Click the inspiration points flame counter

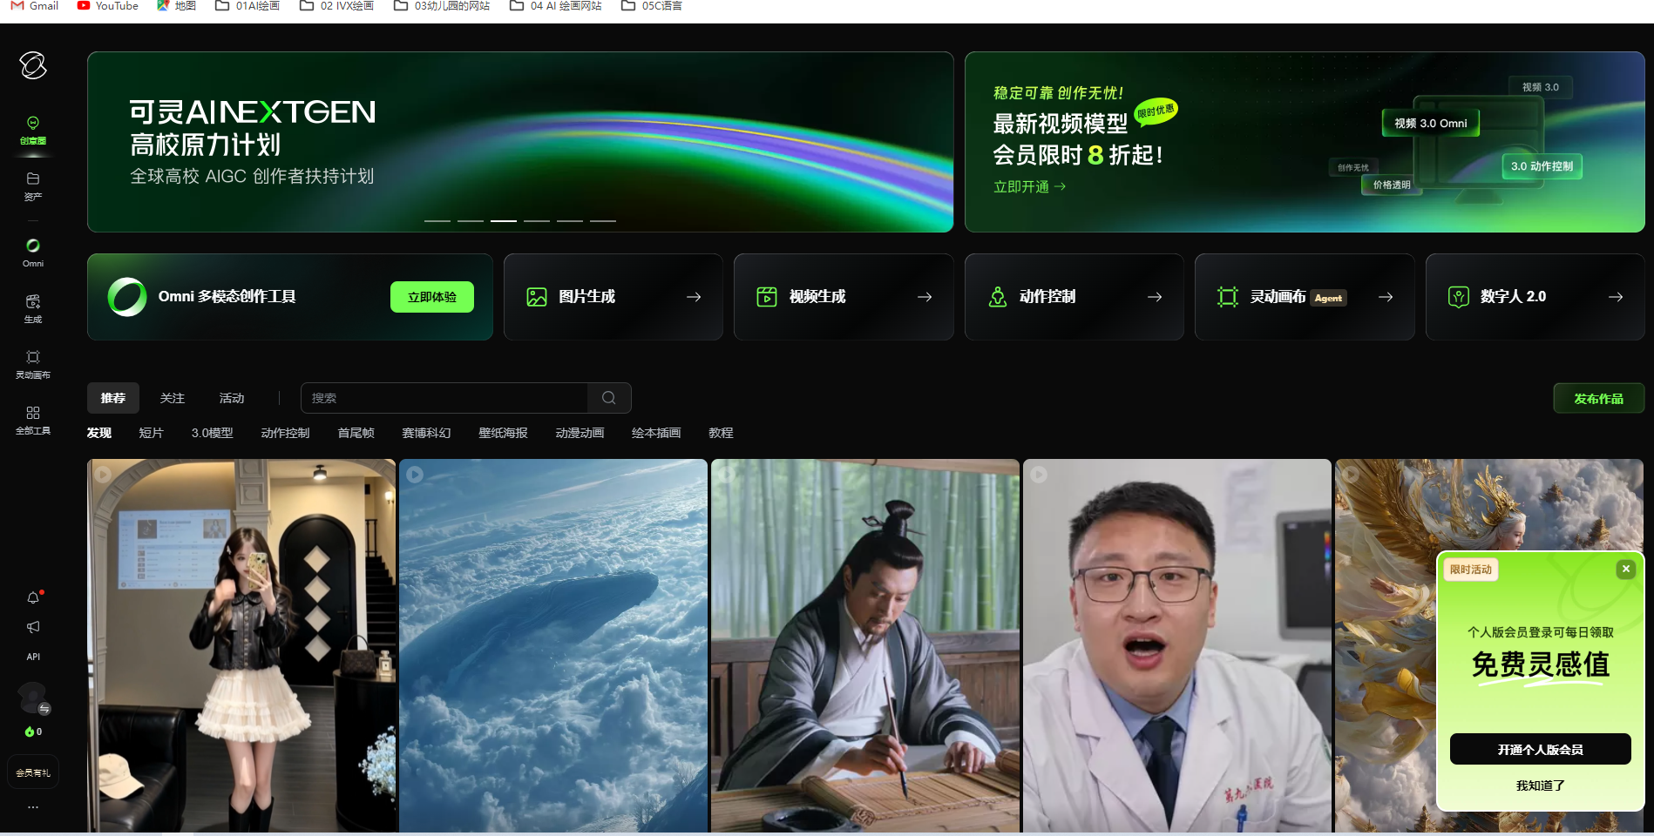point(33,731)
